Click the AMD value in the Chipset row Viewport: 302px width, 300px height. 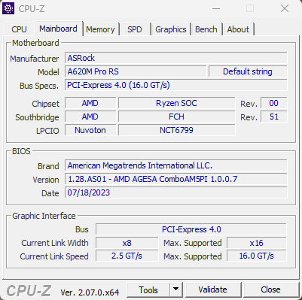tap(90, 103)
